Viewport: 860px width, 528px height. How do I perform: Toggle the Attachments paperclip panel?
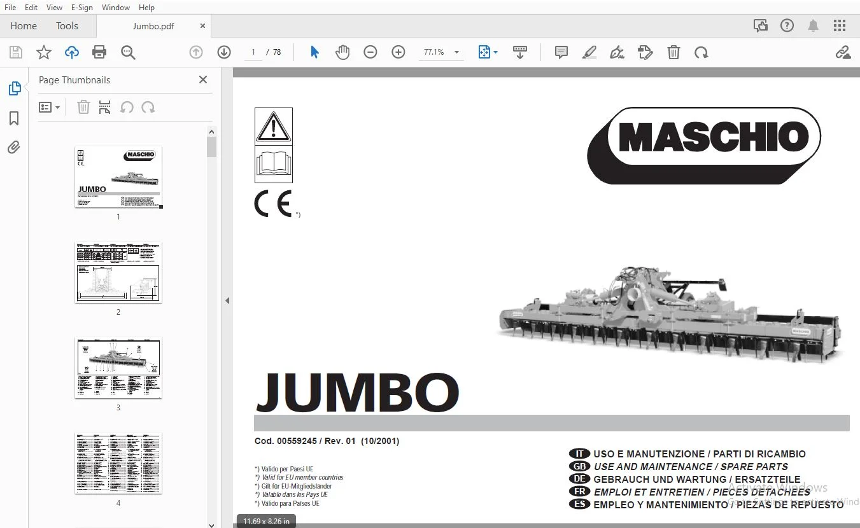click(x=14, y=148)
